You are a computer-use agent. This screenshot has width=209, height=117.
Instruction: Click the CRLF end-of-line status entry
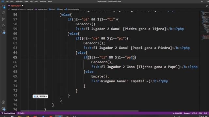(200, 113)
